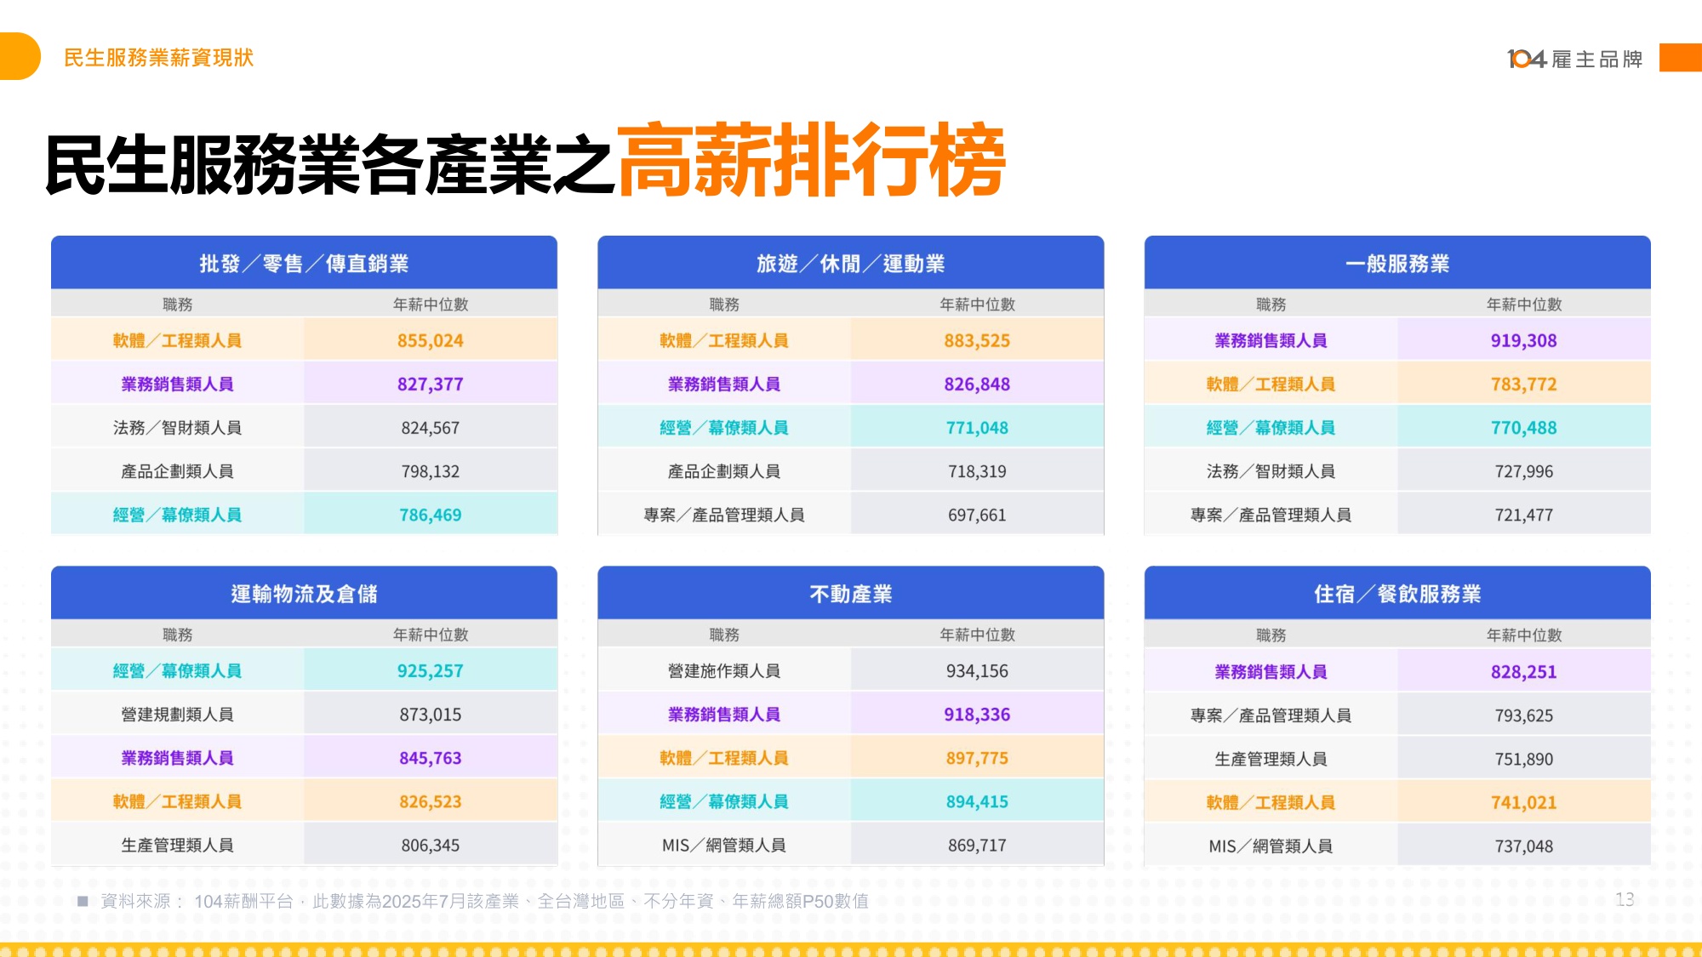Image resolution: width=1702 pixels, height=957 pixels.
Task: Click the salary value 869,717
Action: click(x=977, y=846)
